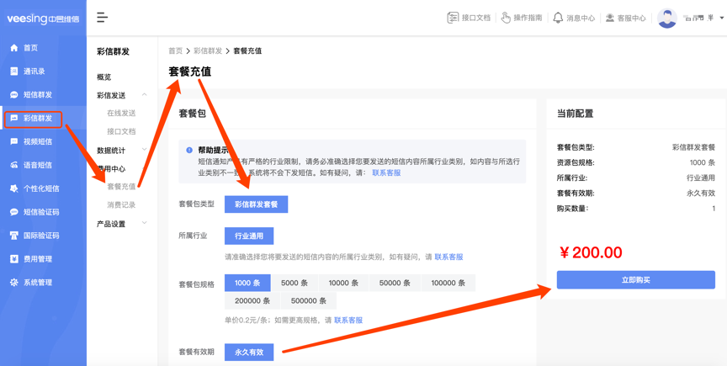This screenshot has height=366, width=727.
Task: Click the user avatar picture
Action: [666, 18]
